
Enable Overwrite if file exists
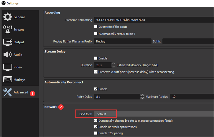[96, 27]
